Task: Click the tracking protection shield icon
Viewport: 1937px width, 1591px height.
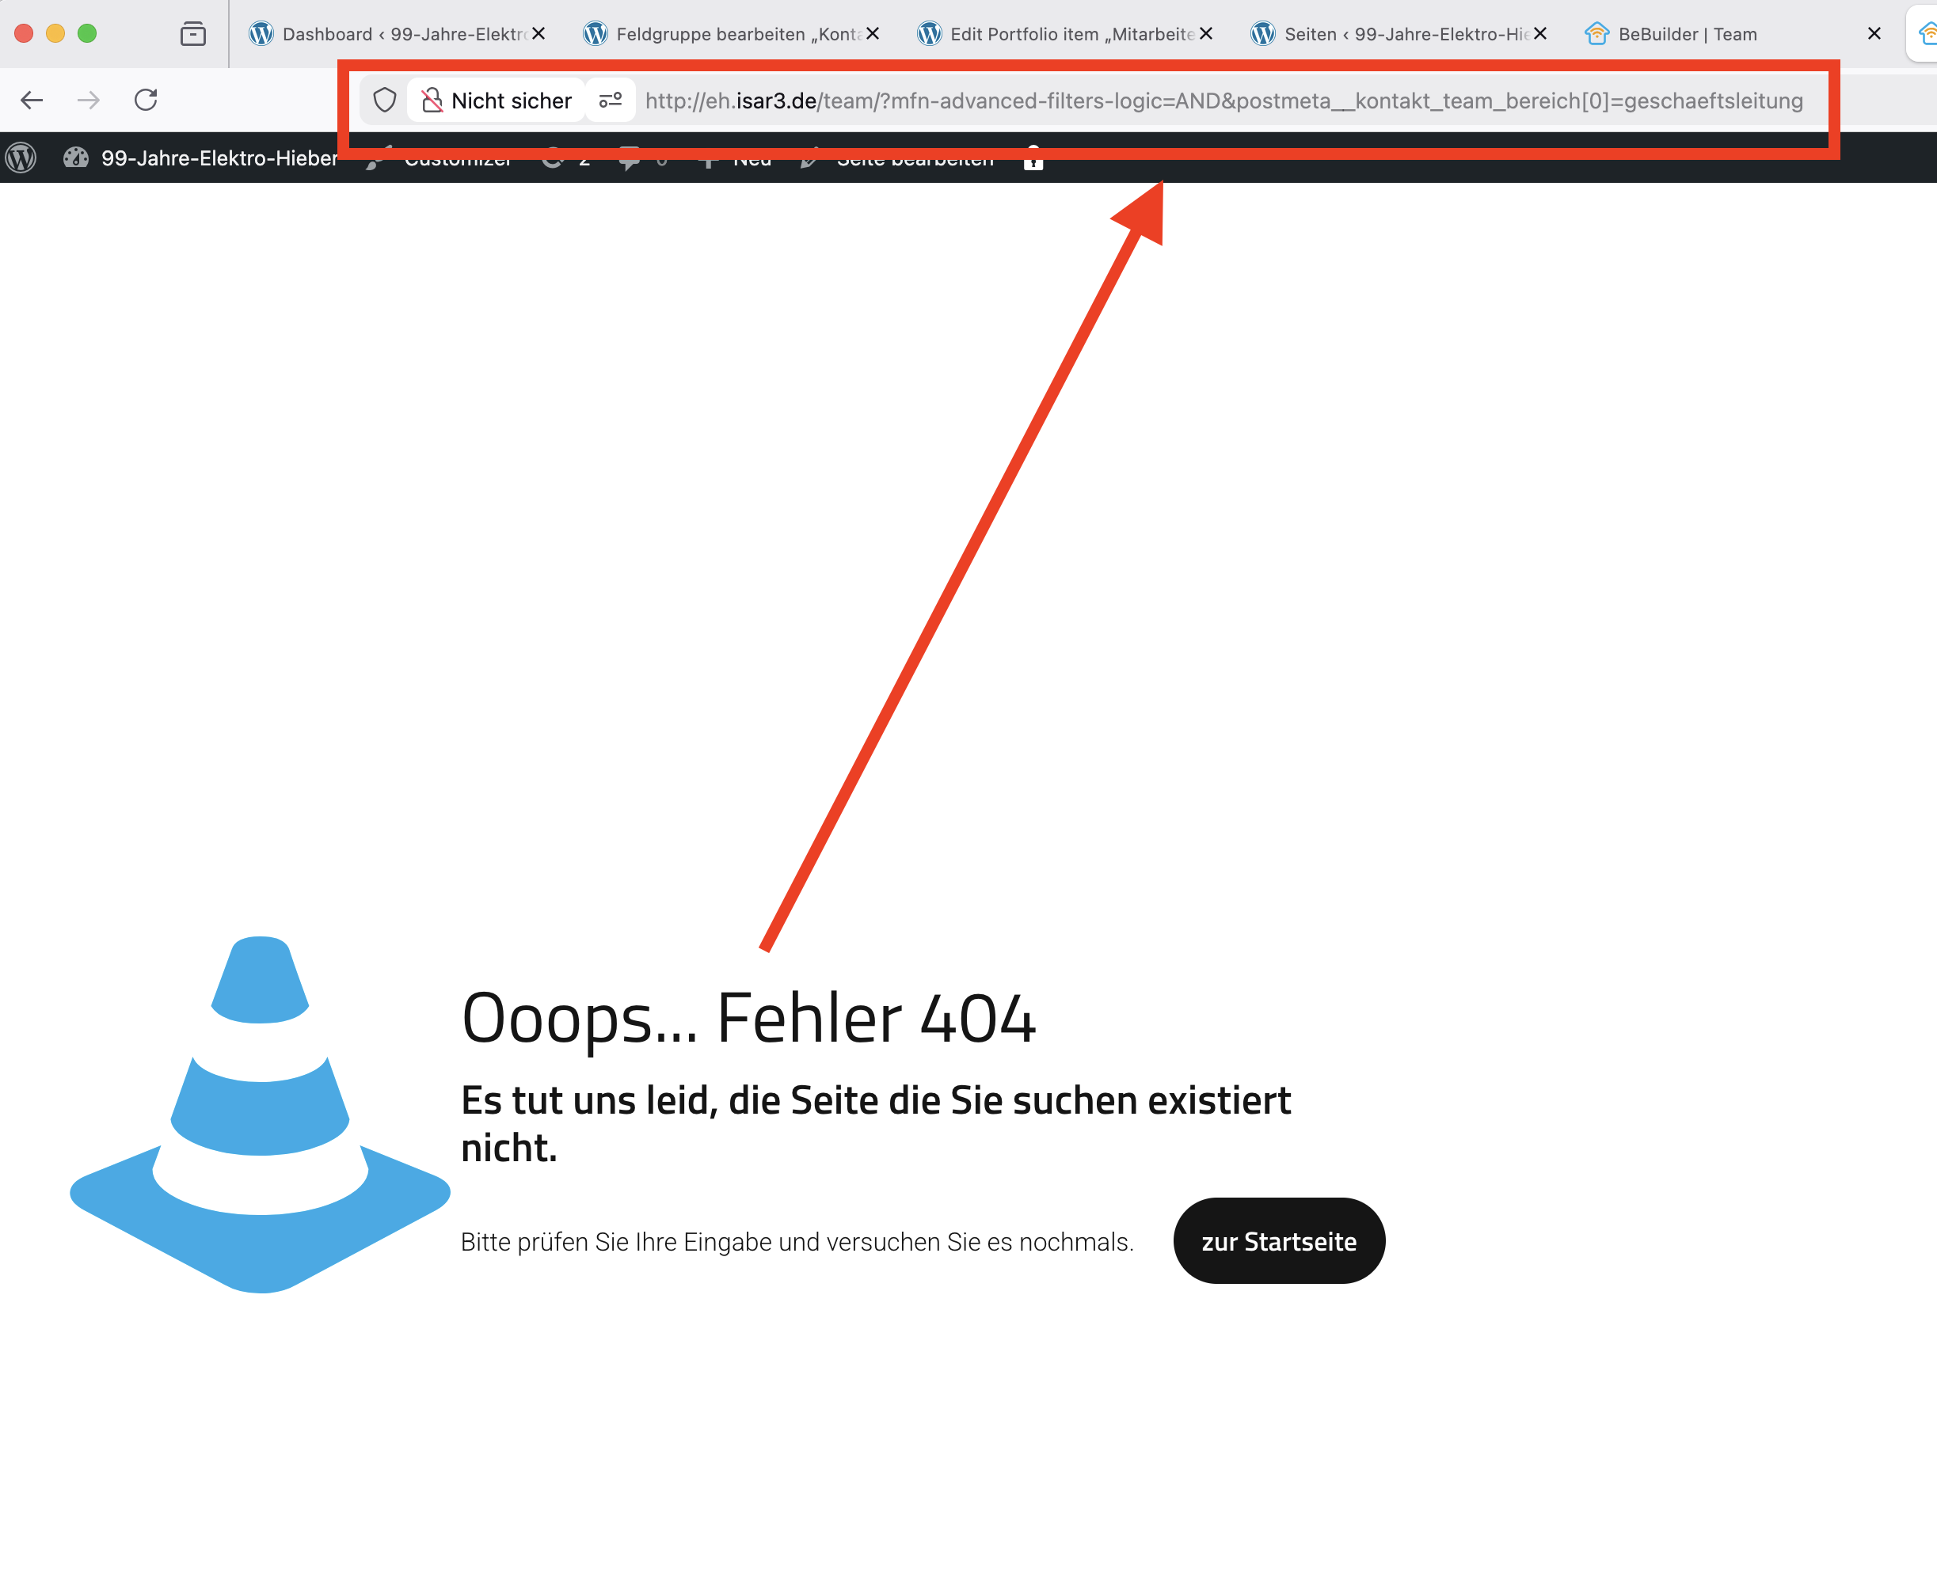Action: click(x=385, y=100)
